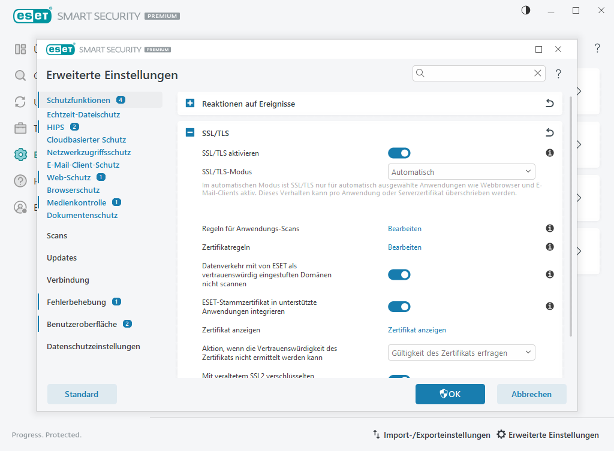This screenshot has width=614, height=451.
Task: Open the SSL/TLS-Modus dropdown
Action: tap(461, 172)
